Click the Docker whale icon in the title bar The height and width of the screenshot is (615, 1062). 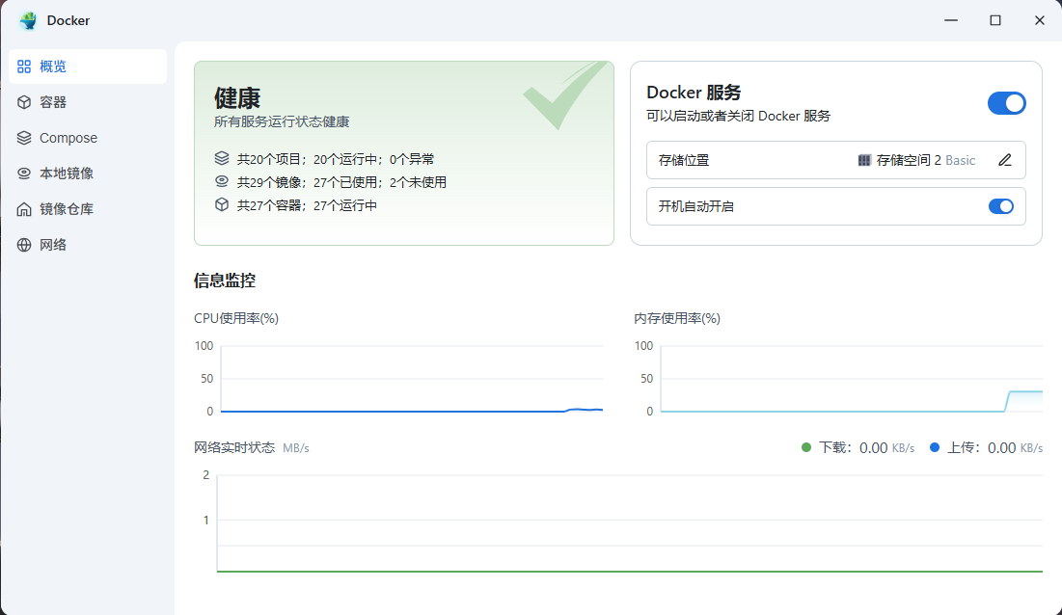click(x=27, y=20)
